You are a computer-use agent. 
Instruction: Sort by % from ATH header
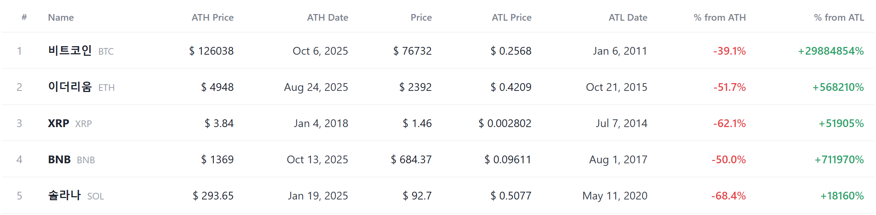pos(720,17)
